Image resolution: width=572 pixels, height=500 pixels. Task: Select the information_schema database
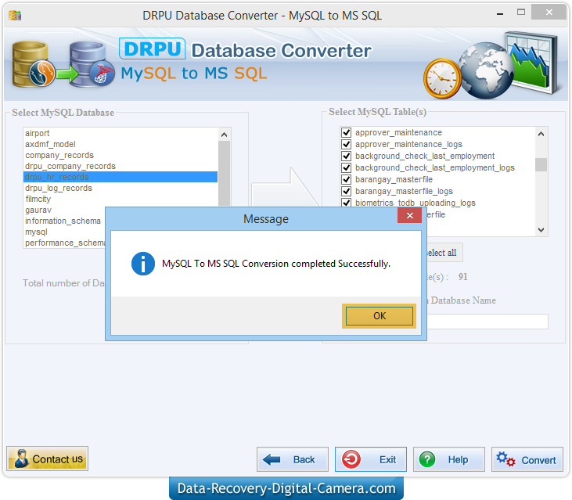click(65, 221)
